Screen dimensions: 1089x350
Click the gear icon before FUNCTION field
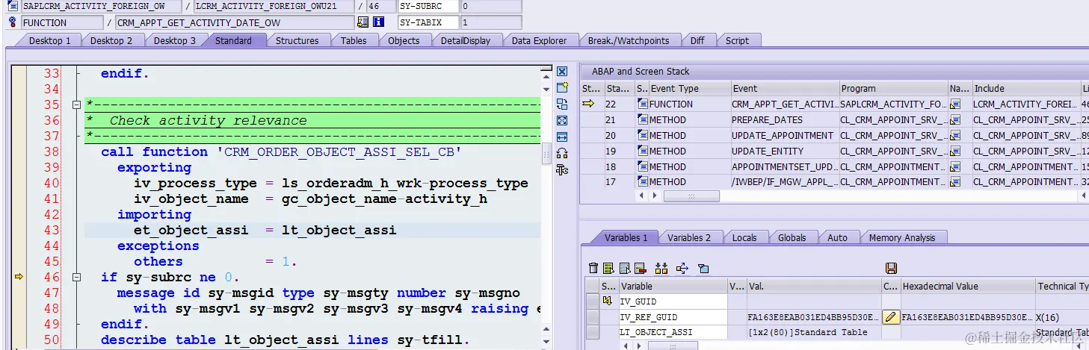11,22
